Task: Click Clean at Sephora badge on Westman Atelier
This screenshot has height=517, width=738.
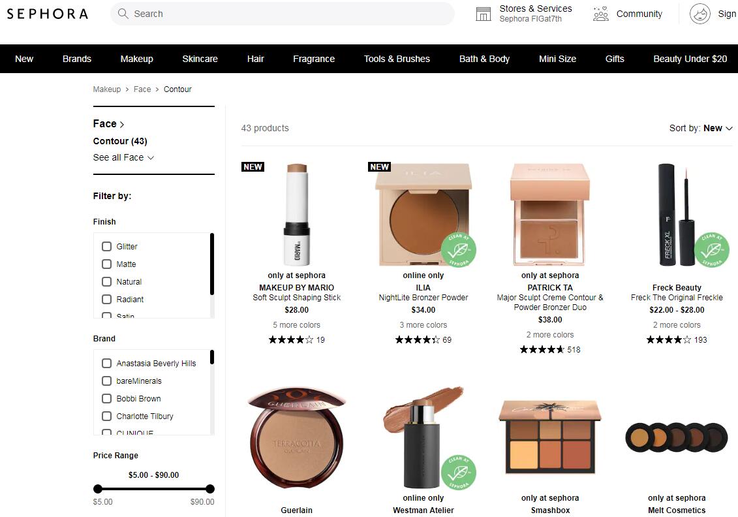Action: coord(459,472)
